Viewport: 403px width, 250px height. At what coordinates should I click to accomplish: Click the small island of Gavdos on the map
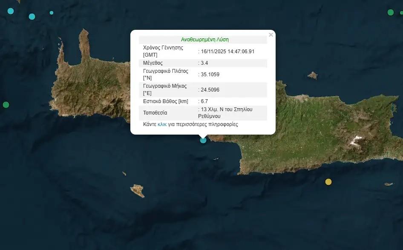[137, 190]
